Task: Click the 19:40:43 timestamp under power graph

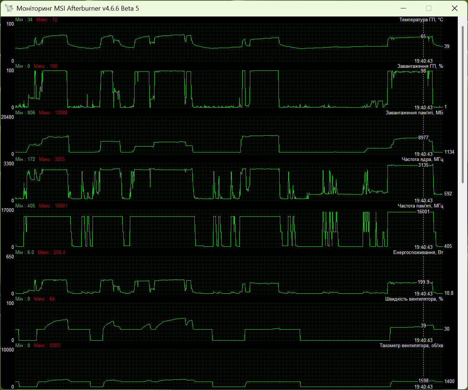Action: 423,294
